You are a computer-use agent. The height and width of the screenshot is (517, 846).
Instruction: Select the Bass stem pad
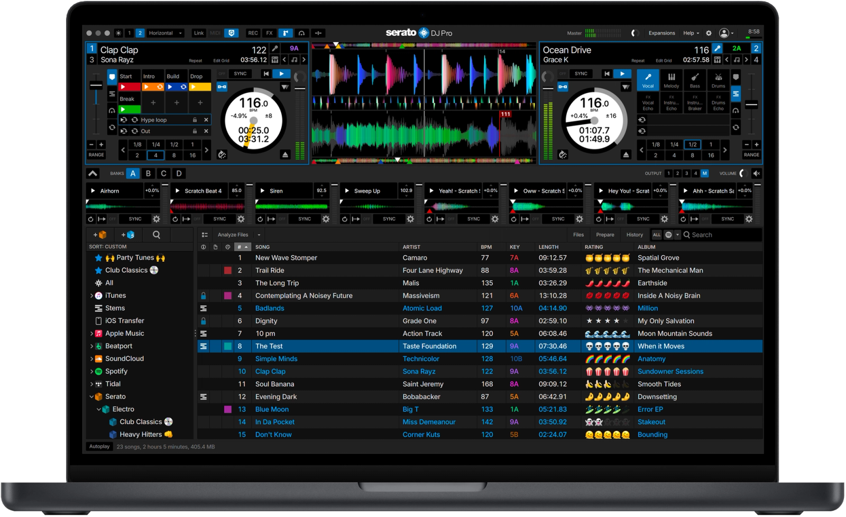(x=695, y=80)
